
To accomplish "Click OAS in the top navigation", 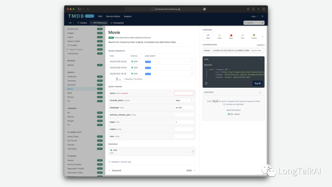I will tap(100, 16).
